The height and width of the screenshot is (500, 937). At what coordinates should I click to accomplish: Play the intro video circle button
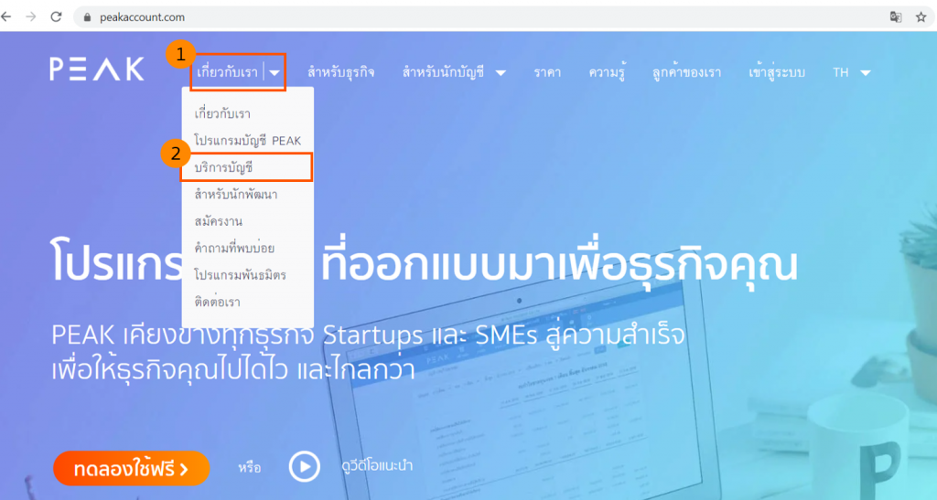pos(304,466)
